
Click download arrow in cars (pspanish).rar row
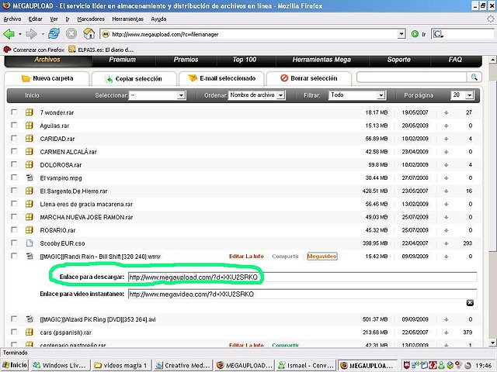tap(447, 332)
